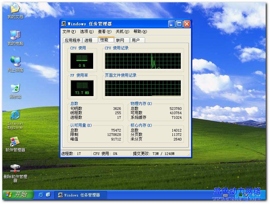Click the 可用数 value 410764

[x=175, y=113]
